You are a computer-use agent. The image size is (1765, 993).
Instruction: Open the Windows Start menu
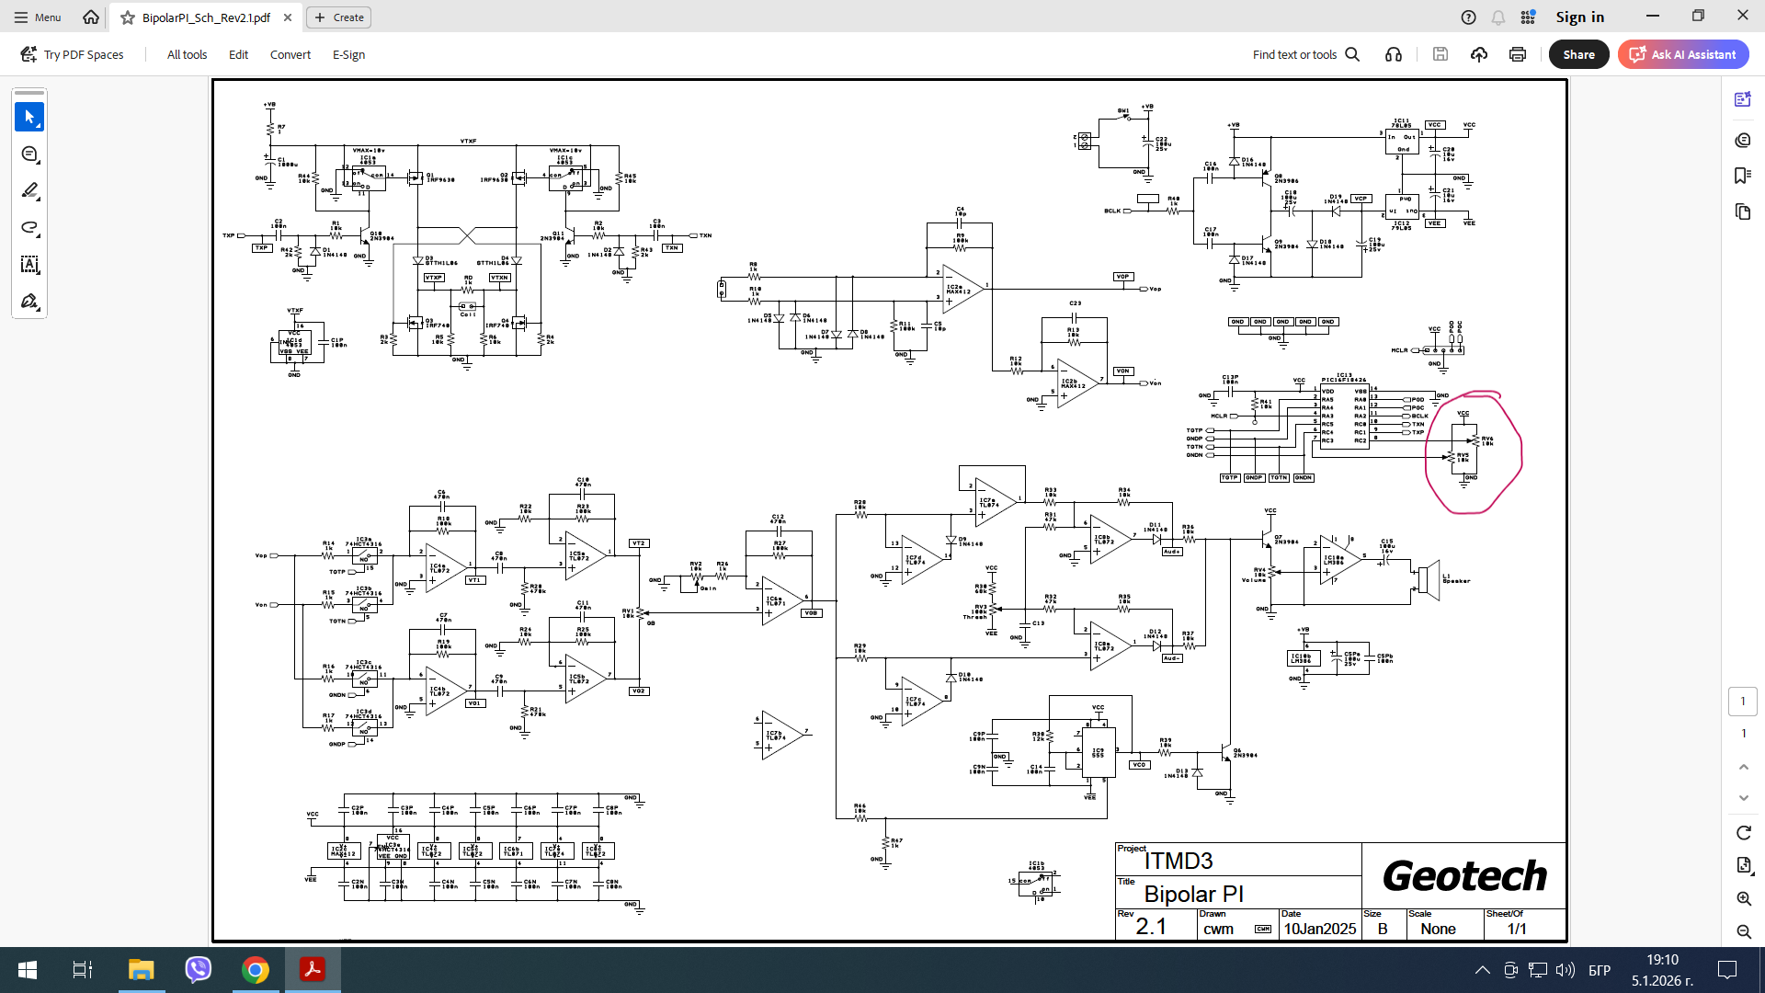coord(28,970)
